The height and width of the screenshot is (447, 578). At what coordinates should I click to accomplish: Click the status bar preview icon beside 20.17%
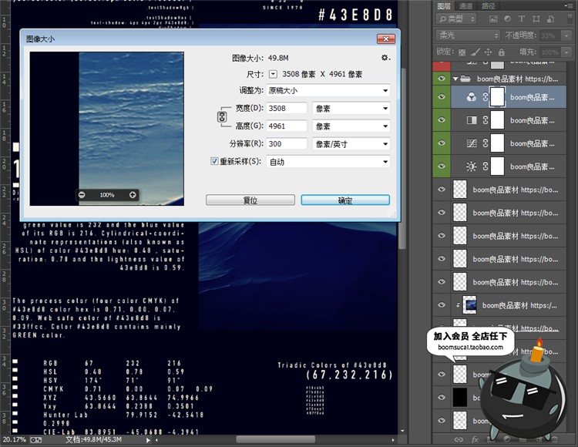[35, 440]
